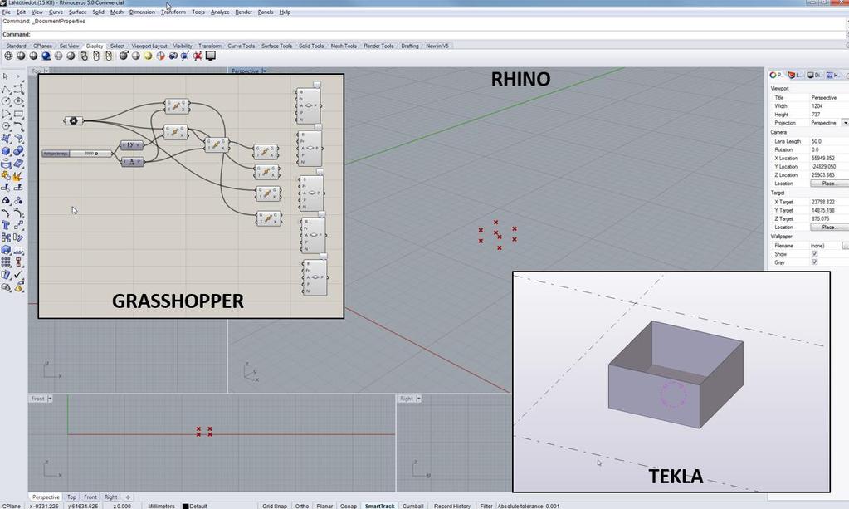849x509 pixels.
Task: Toggle the wallpaper Show checkbox
Action: pos(814,254)
